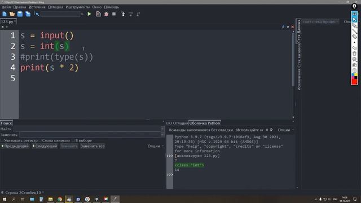Click in the Найти input field
Image resolution: width=361 pixels, height=203 pixels.
(x=87, y=129)
